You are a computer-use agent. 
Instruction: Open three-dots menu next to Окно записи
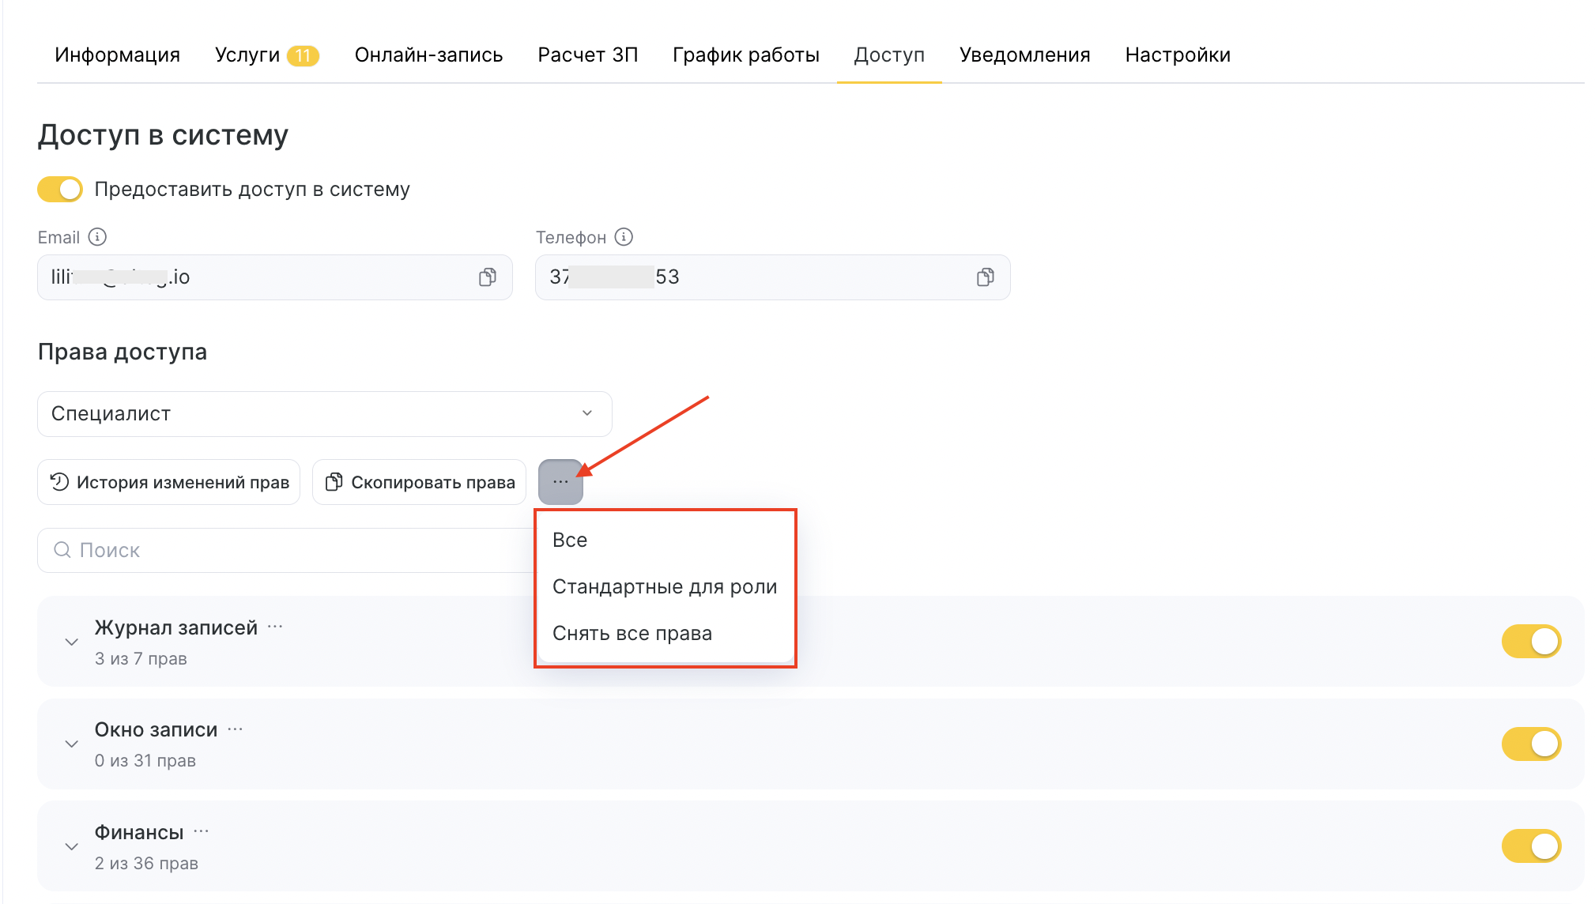point(236,729)
